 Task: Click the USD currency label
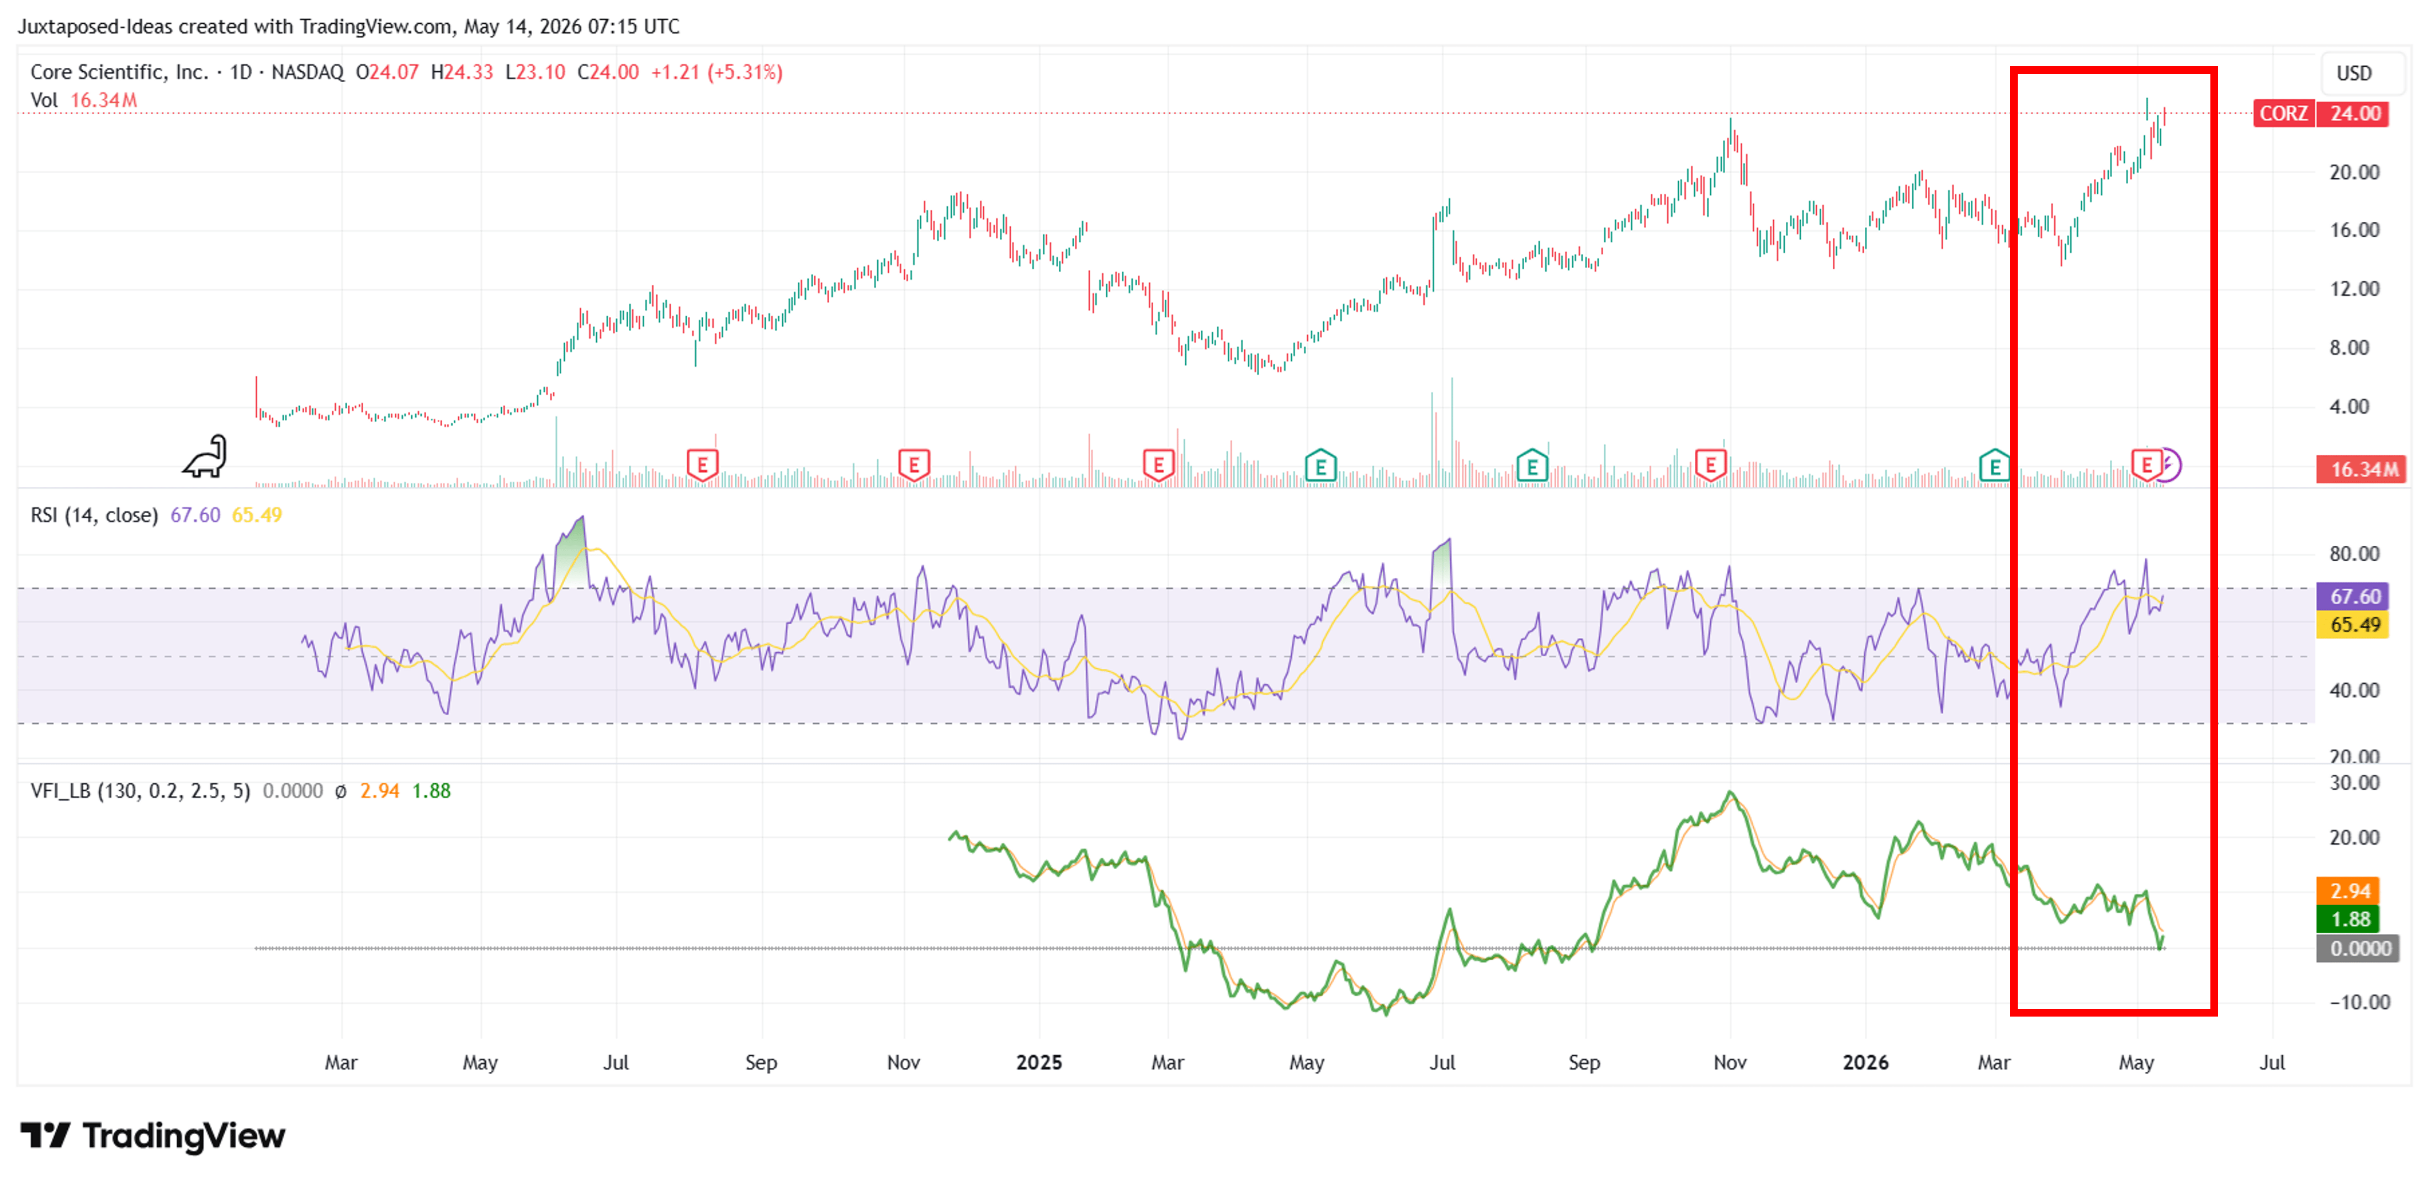[x=2353, y=73]
